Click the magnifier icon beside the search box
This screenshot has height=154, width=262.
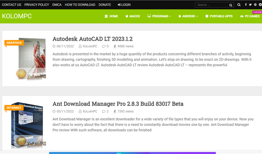239,5
